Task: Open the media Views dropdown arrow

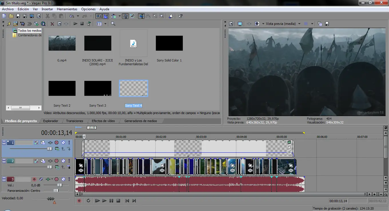Action: (x=105, y=24)
